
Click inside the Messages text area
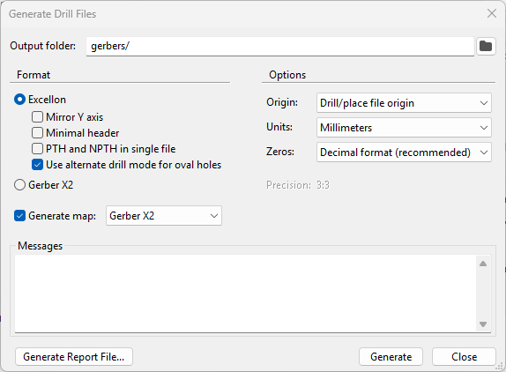point(245,294)
